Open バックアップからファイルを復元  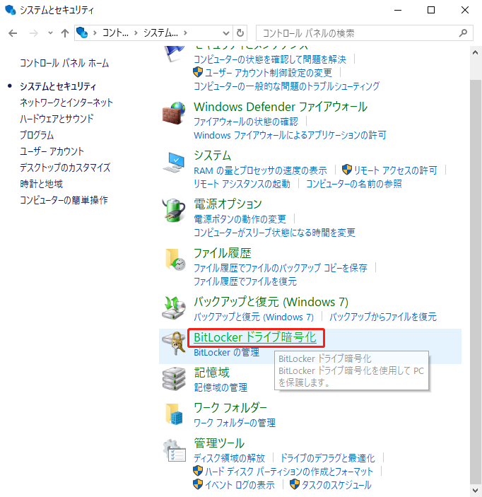point(383,317)
